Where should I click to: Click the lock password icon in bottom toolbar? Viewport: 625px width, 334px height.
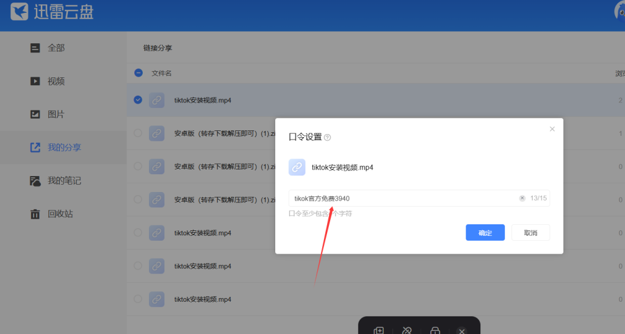pos(435,330)
